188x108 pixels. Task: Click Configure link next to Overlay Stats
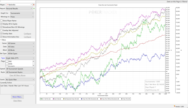point(27,34)
